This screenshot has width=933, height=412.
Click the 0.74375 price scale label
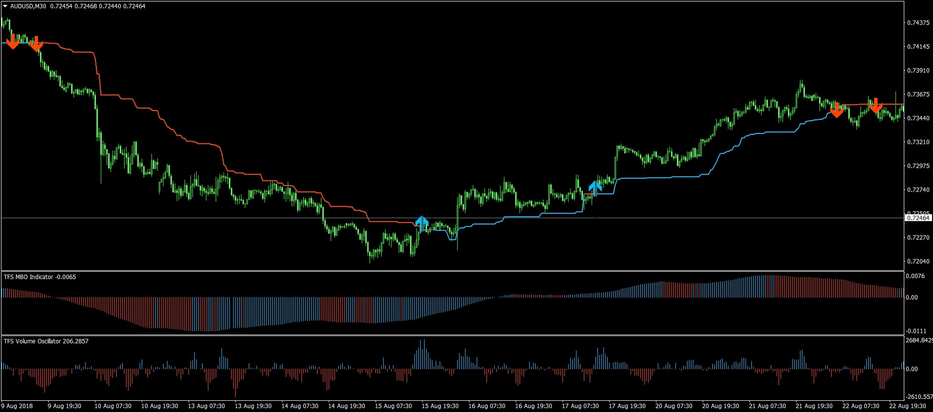click(x=918, y=23)
